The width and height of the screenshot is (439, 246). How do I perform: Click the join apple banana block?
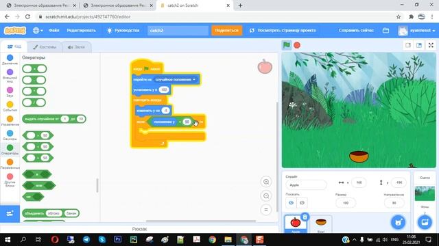point(51,213)
